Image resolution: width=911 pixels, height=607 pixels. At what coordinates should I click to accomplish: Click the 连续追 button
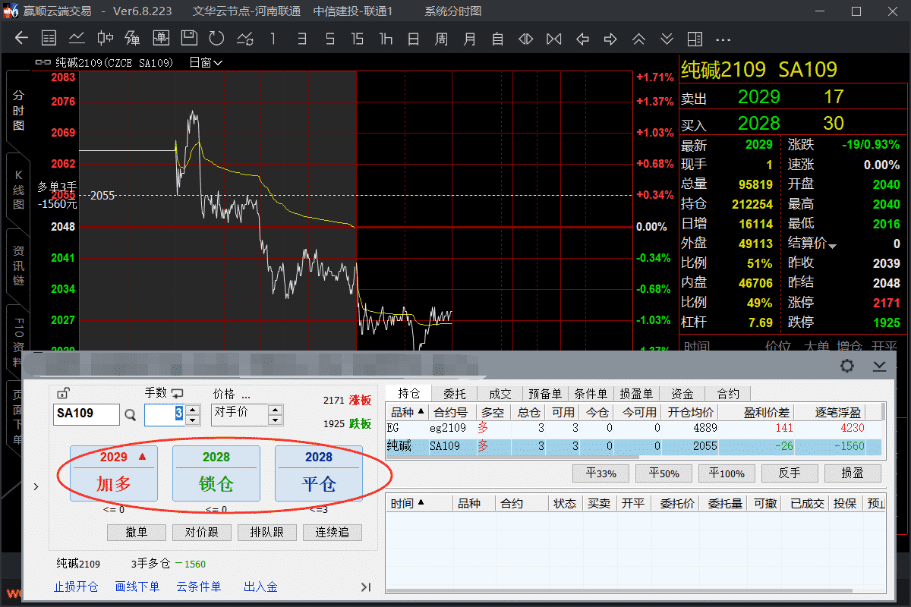(x=333, y=533)
